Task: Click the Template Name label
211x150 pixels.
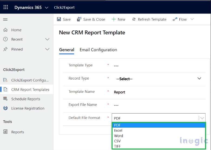Action: pos(82,92)
